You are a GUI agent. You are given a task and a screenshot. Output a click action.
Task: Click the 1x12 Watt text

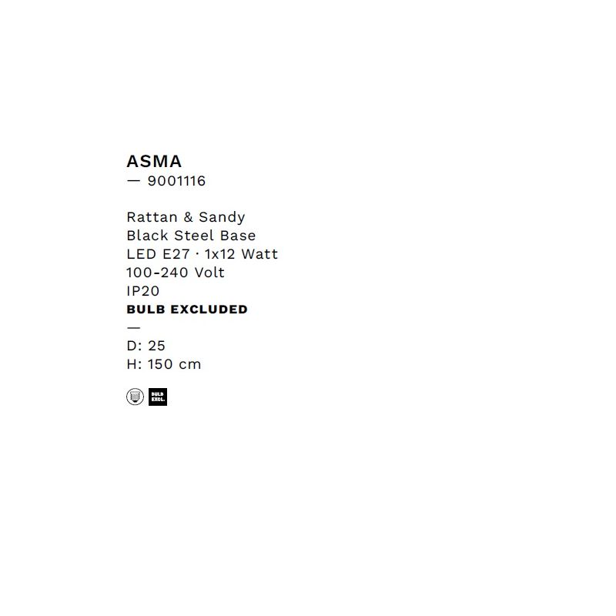(241, 254)
